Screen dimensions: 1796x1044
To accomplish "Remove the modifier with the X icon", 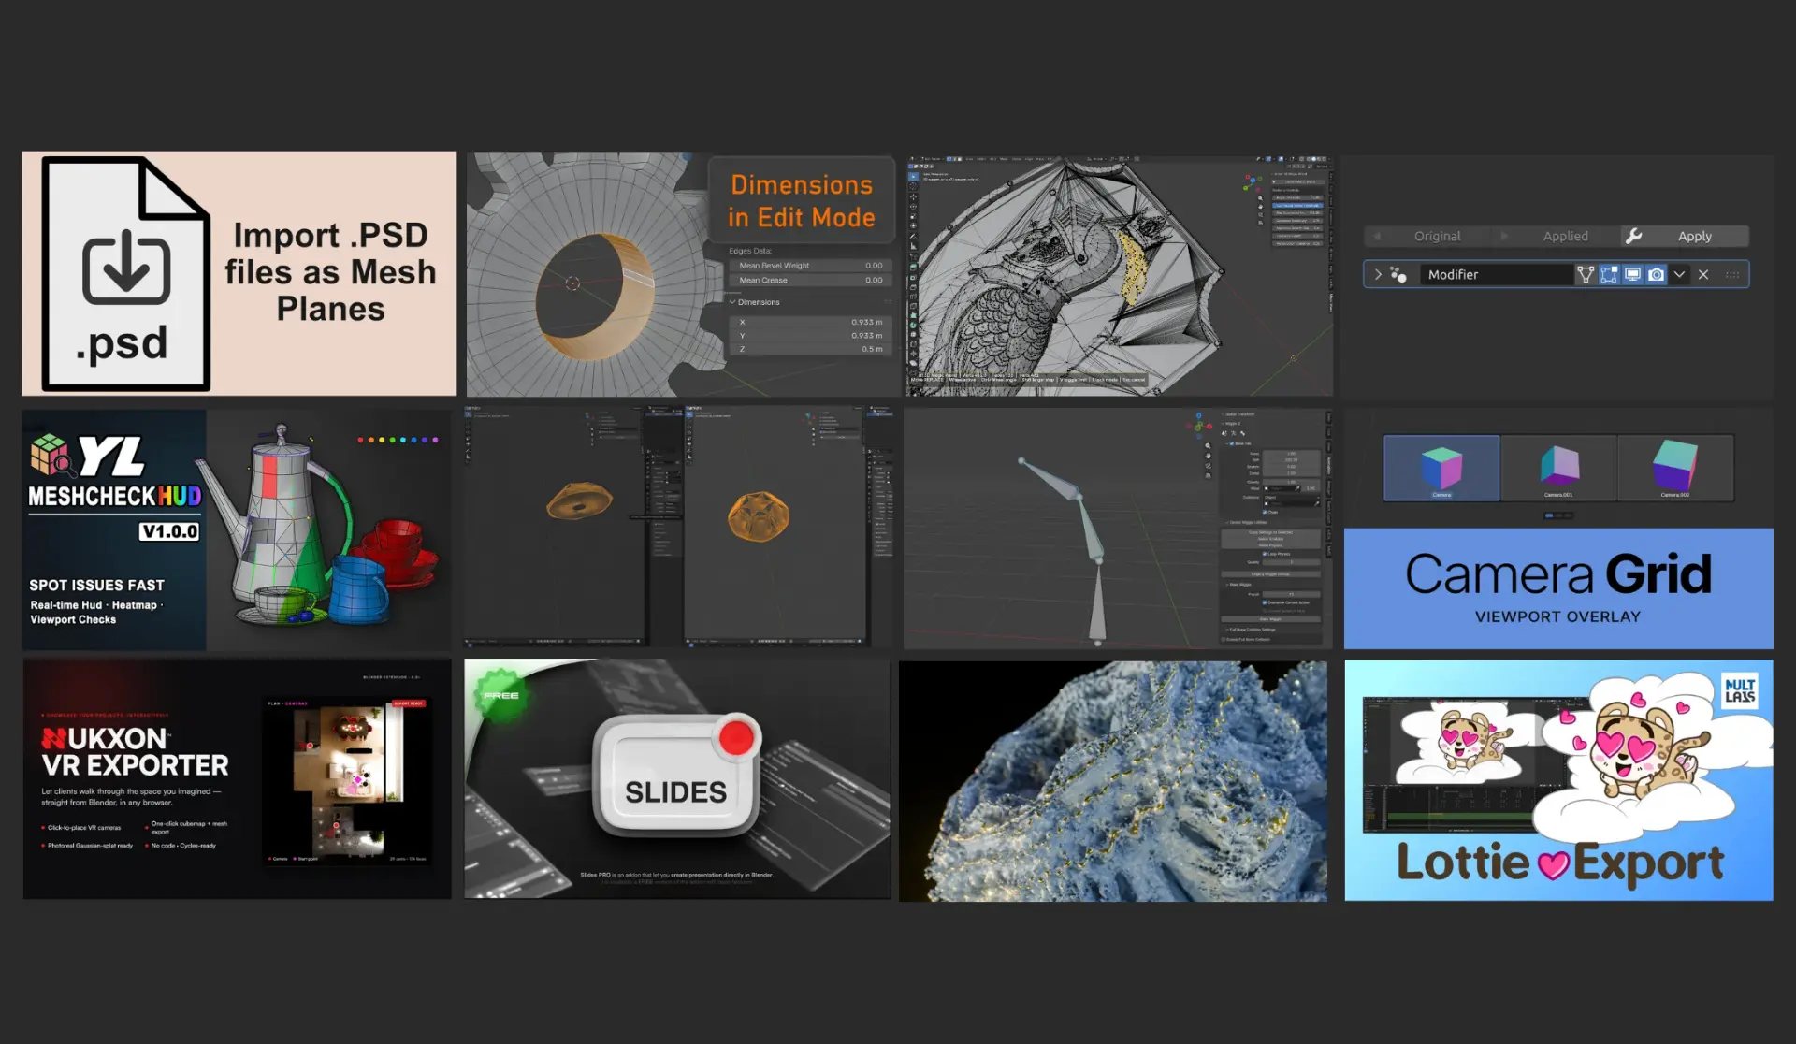I will [x=1703, y=274].
